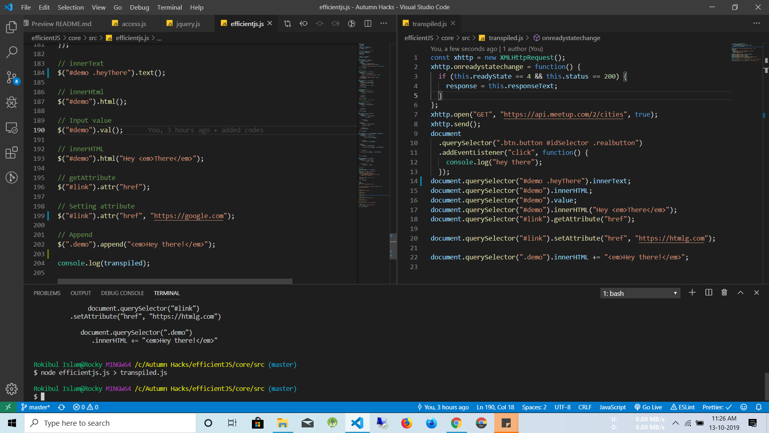Switch to the jquery.js editor tab
The image size is (769, 433).
188,24
